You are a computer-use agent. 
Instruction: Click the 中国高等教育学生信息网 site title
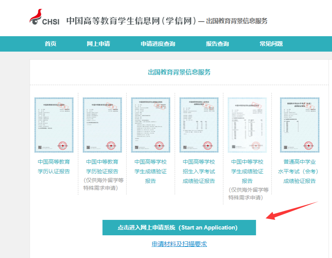click(131, 21)
